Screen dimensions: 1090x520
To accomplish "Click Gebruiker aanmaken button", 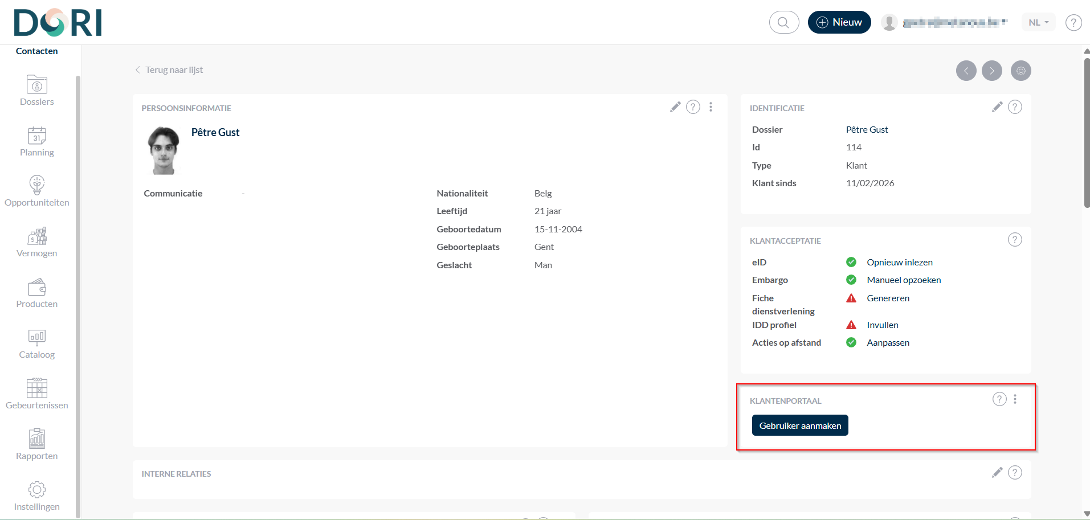I will (x=799, y=425).
